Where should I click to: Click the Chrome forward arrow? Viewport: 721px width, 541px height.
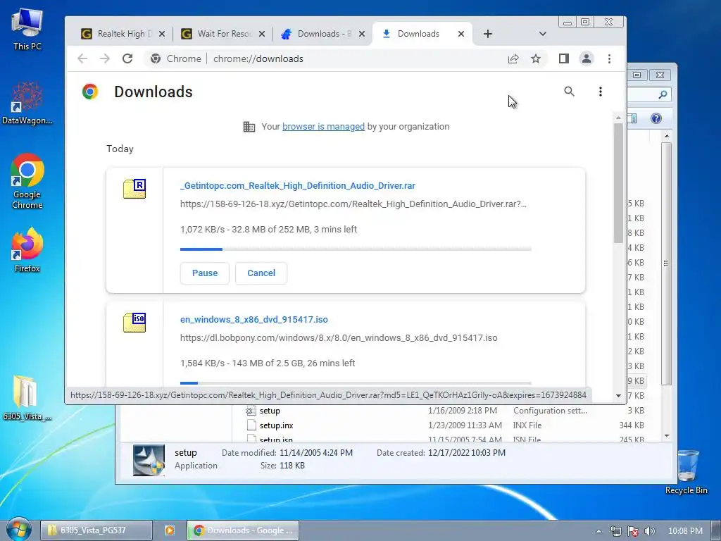tap(105, 58)
